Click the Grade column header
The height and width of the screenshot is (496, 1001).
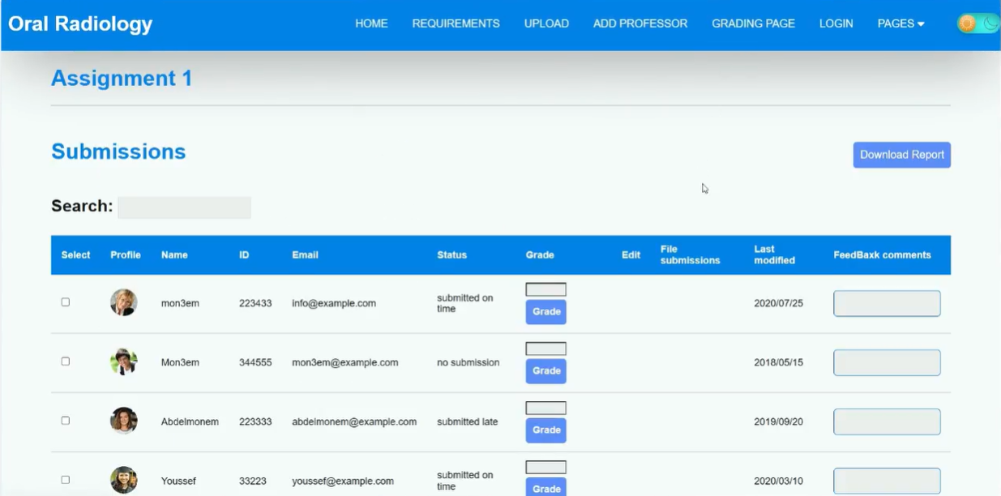(540, 254)
